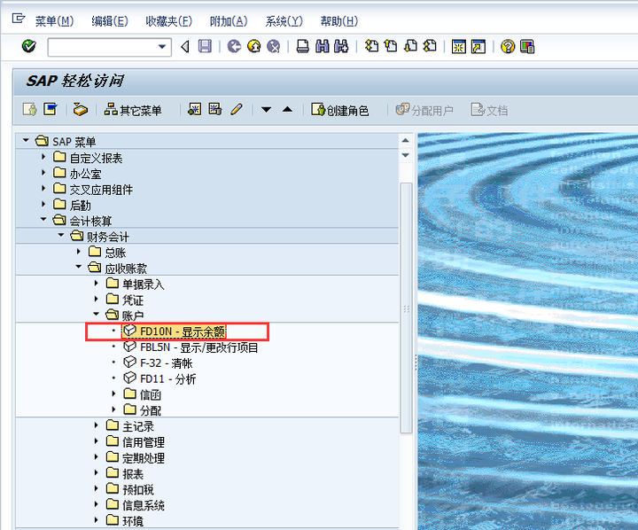The height and width of the screenshot is (530, 638).
Task: Click the yellow Exit arrow icon
Action: tap(254, 46)
